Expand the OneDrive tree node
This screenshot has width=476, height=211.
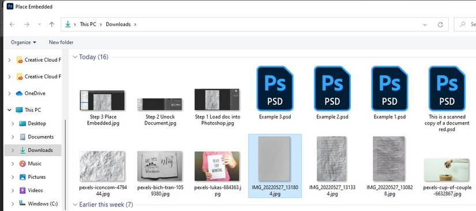tap(9, 93)
